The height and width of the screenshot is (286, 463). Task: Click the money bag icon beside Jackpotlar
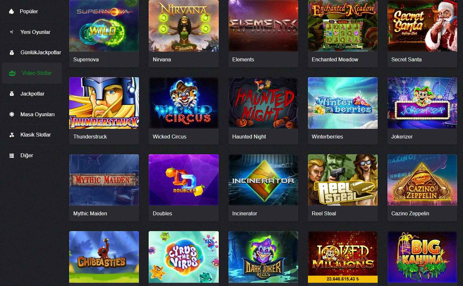12,94
